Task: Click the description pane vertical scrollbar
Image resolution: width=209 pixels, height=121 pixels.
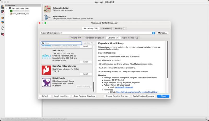Action: (167, 60)
